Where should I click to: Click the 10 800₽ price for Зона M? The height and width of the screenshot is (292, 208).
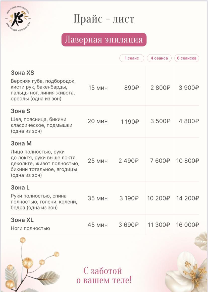coord(187,161)
